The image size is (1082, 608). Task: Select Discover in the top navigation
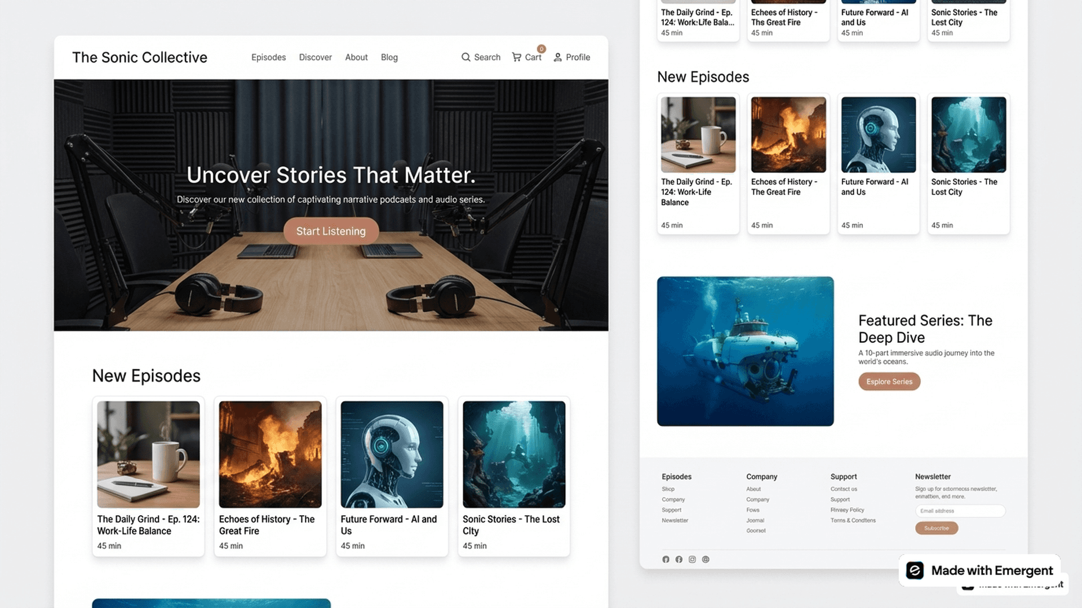(x=315, y=57)
